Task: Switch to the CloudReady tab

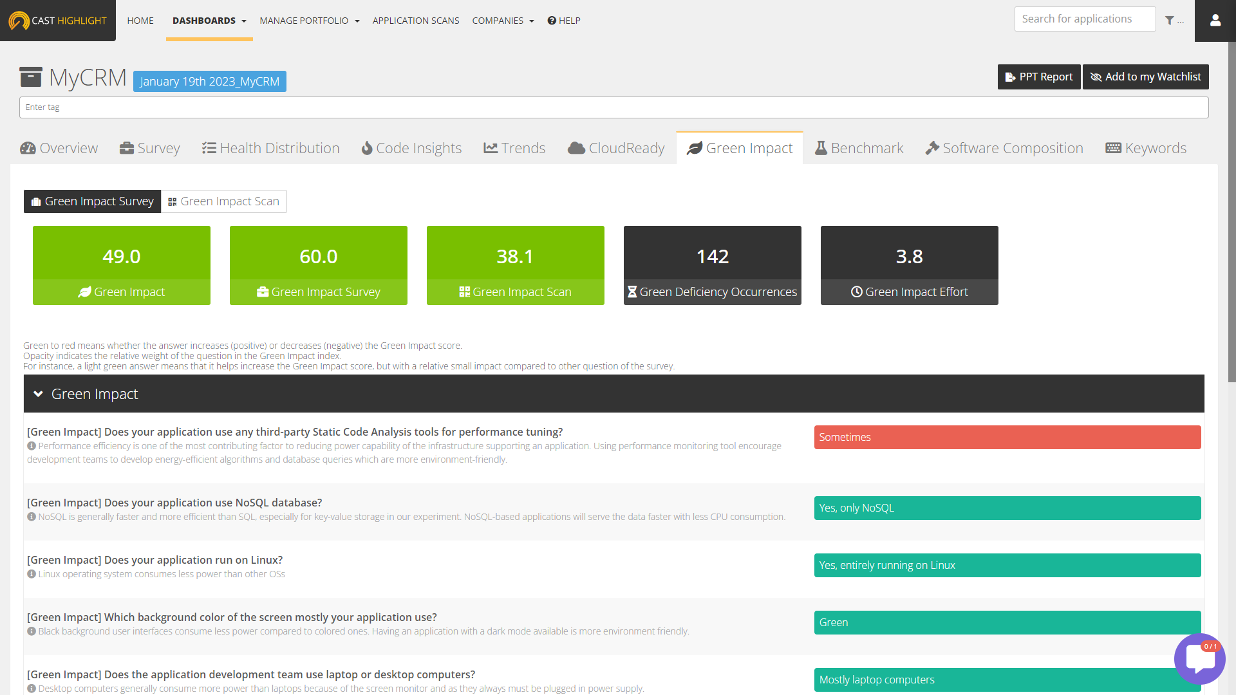Action: (616, 148)
